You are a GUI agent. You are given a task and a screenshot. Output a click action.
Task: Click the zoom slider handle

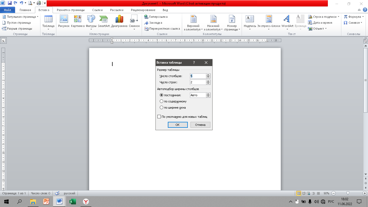tap(348, 193)
